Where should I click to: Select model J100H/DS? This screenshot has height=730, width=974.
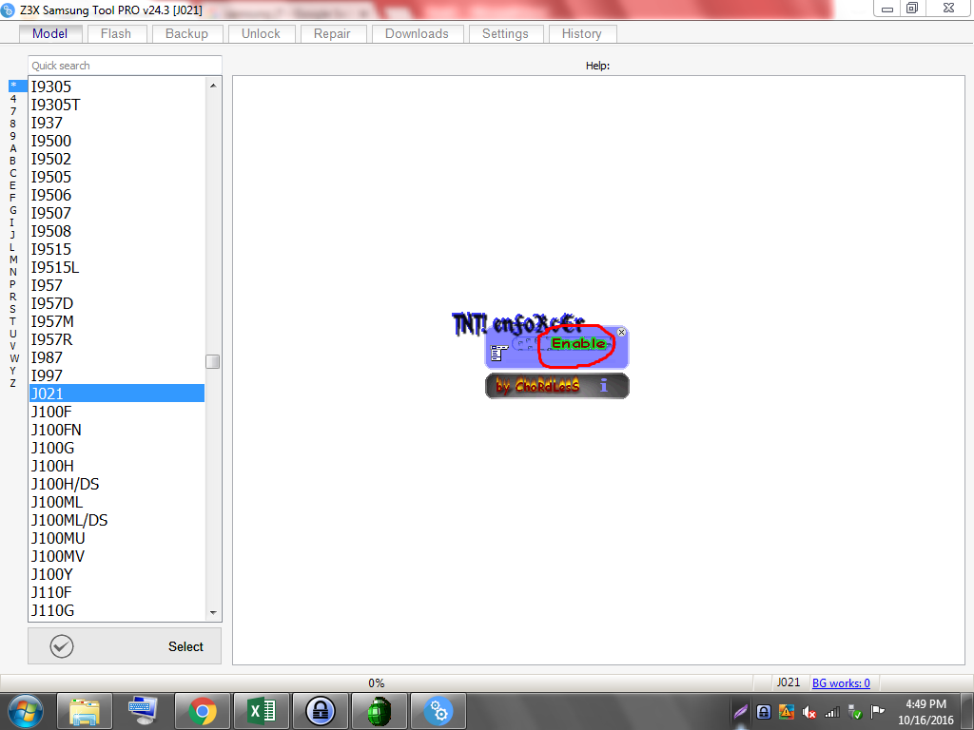(x=117, y=484)
